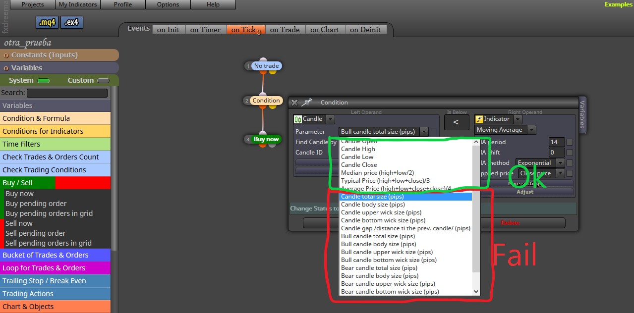Open the Candle operand type dropdown arrow

[x=330, y=119]
